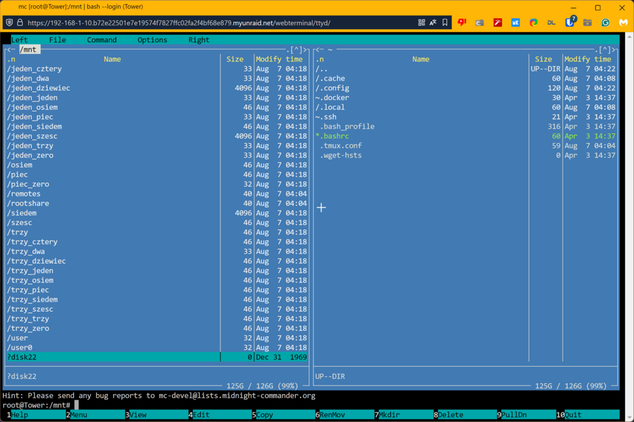Click the shield tracking protection icon
The height and width of the screenshot is (422, 634).
[x=10, y=23]
